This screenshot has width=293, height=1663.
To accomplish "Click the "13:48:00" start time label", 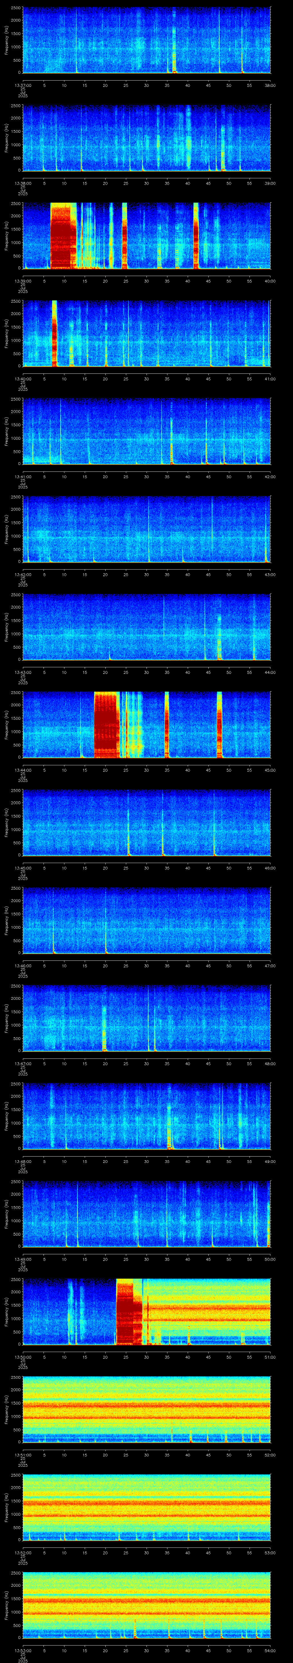I will tap(23, 1161).
